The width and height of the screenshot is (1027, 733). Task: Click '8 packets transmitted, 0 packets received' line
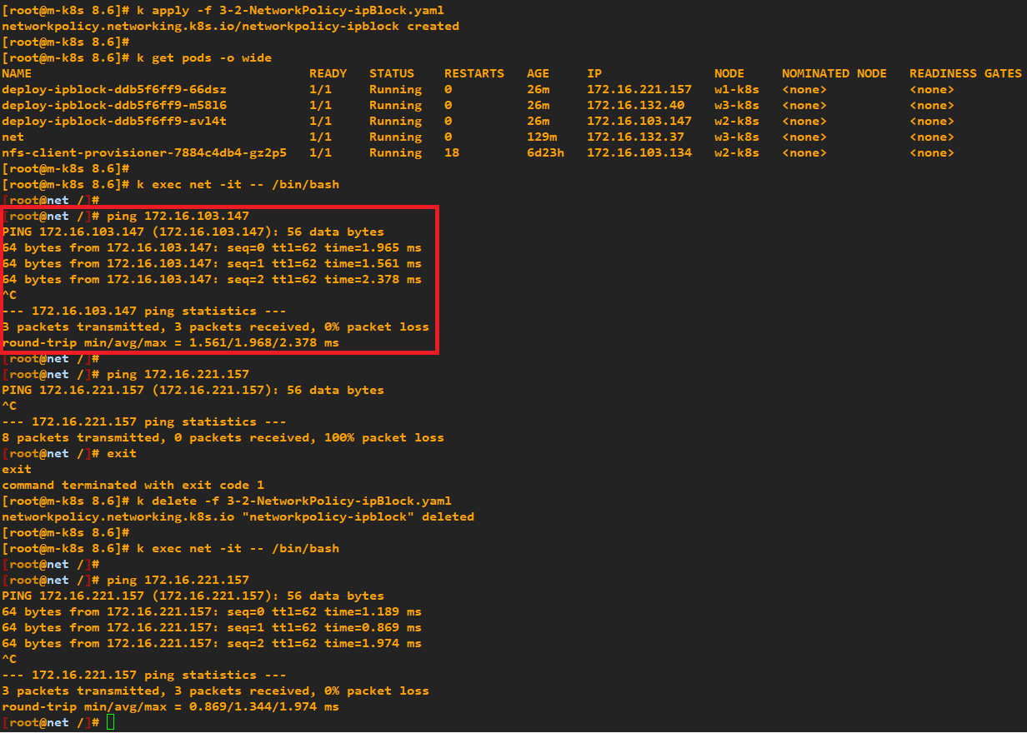[223, 437]
